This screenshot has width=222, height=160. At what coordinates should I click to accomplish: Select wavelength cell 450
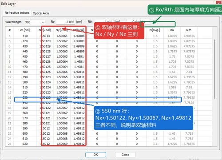25,56
